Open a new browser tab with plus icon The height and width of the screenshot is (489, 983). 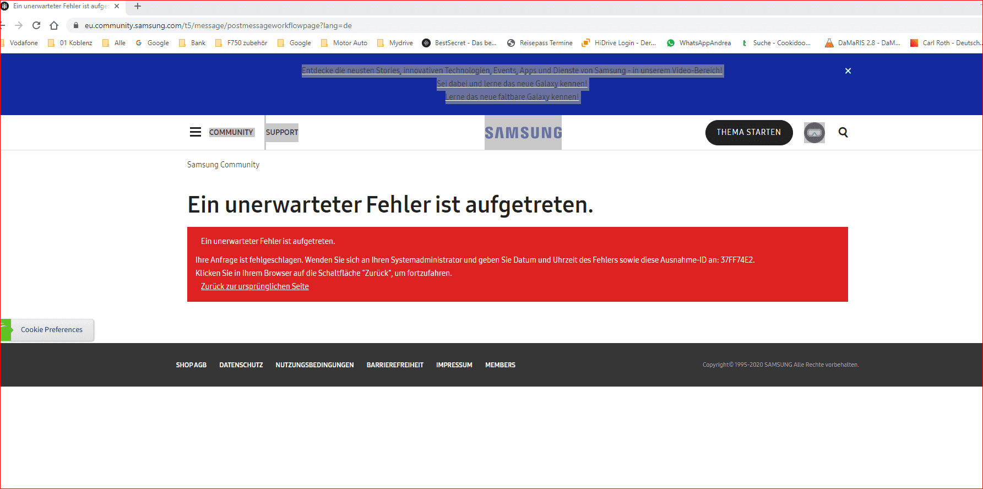tap(138, 6)
